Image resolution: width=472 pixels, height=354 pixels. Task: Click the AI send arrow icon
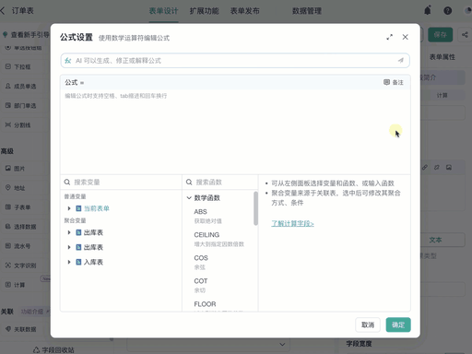point(400,61)
